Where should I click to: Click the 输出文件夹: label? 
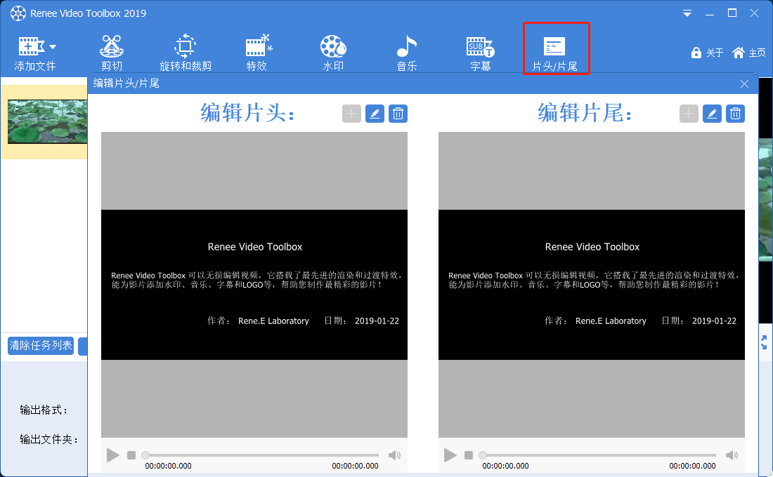click(49, 439)
